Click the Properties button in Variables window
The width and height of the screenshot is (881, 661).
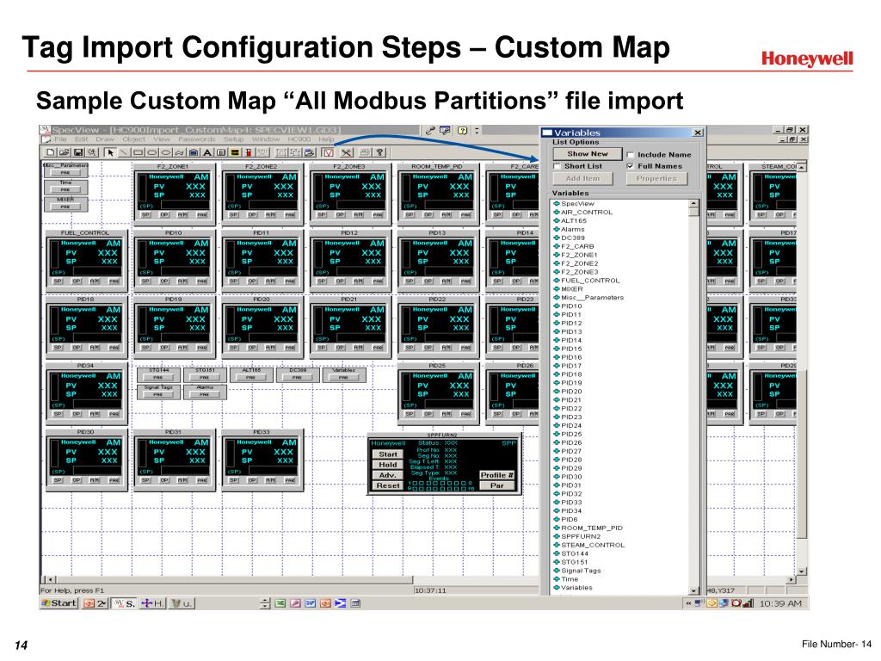pyautogui.click(x=656, y=178)
